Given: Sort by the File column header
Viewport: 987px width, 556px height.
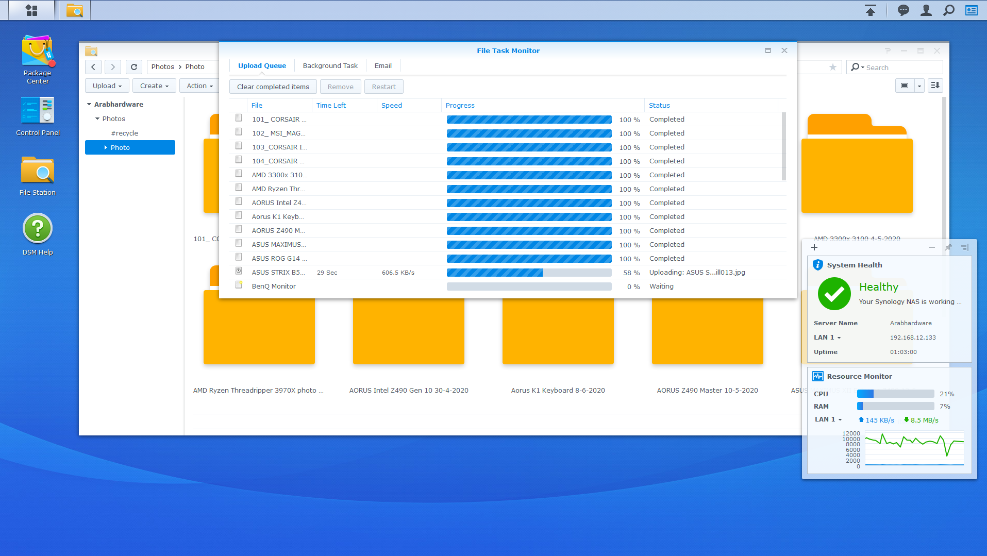Looking at the screenshot, I should 279,105.
